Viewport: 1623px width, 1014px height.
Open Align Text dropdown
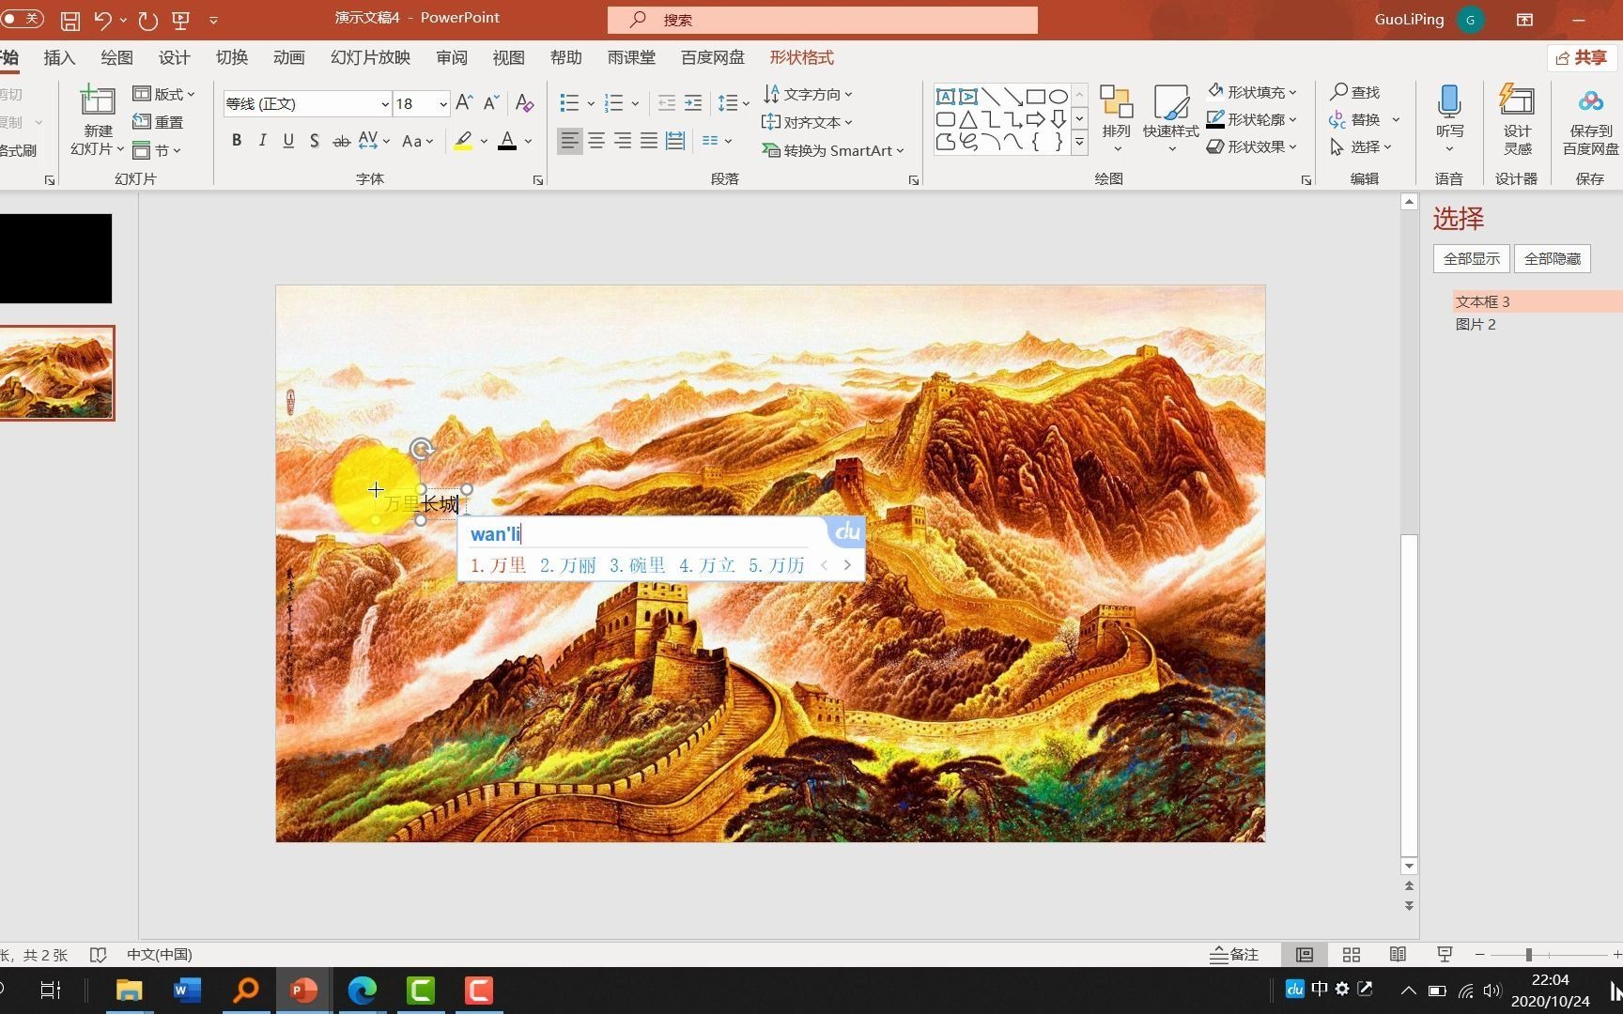pyautogui.click(x=808, y=122)
